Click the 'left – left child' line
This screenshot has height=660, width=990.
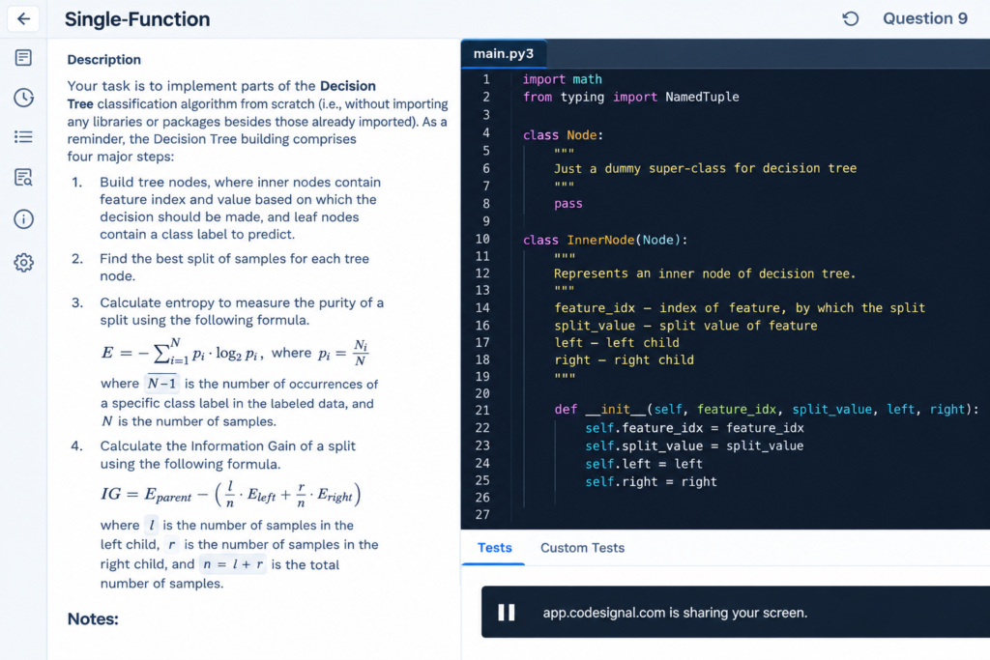pyautogui.click(x=616, y=343)
